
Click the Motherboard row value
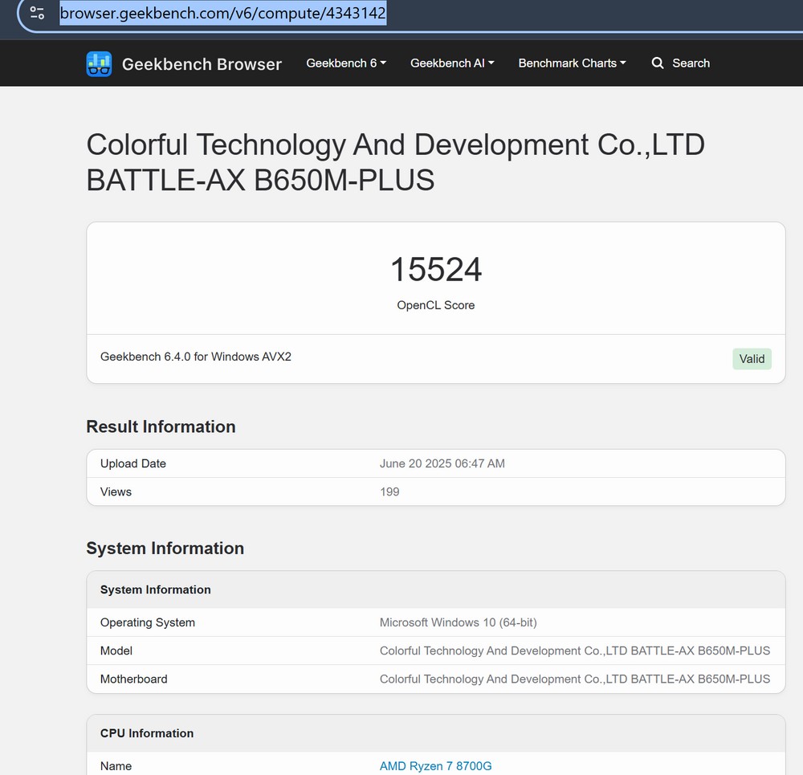574,679
